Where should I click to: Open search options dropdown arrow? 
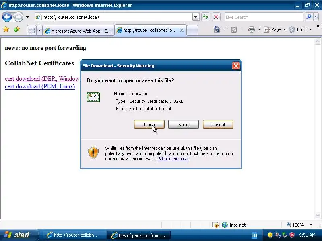tap(316, 17)
